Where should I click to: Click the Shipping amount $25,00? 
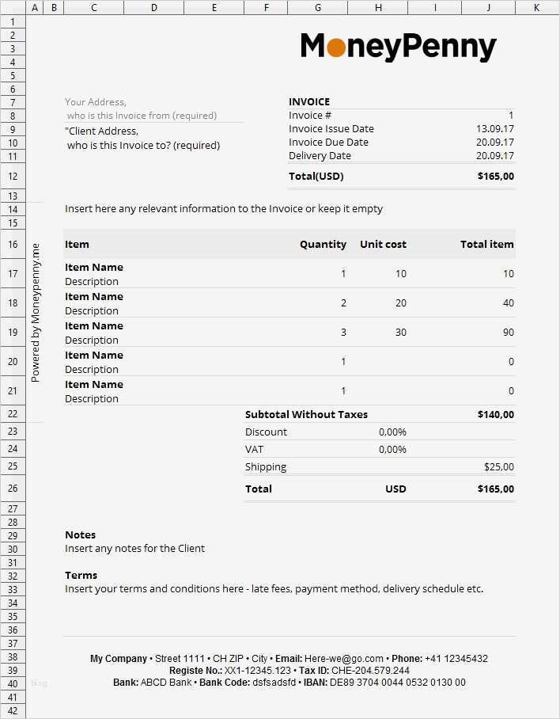click(498, 467)
